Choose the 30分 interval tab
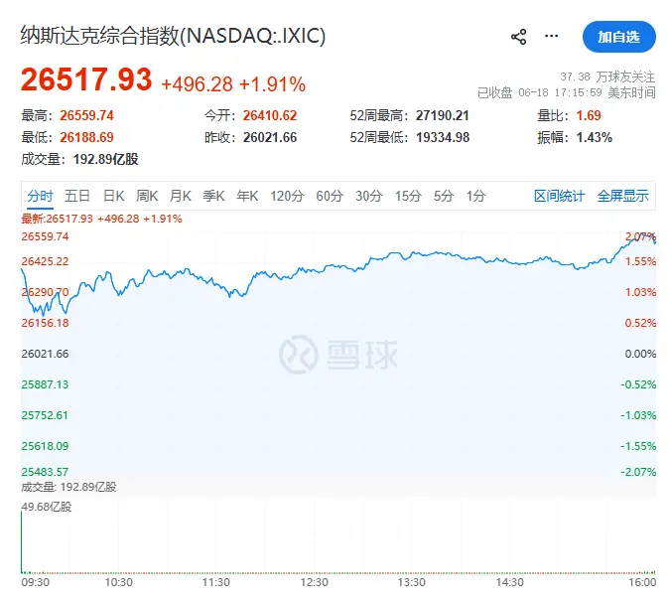Image resolution: width=669 pixels, height=604 pixels. 369,196
